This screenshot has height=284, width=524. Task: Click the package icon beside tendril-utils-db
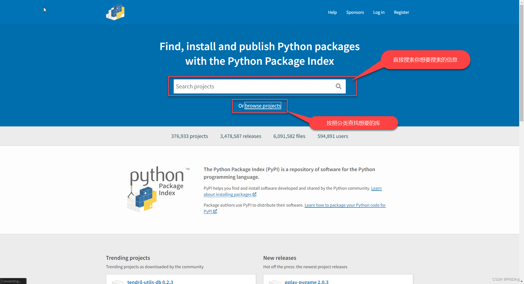(118, 282)
